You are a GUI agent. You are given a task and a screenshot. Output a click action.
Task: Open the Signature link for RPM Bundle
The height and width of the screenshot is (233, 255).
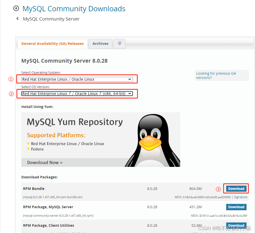click(x=240, y=197)
